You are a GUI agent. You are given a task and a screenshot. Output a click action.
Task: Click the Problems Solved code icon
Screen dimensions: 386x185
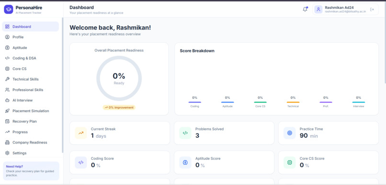pyautogui.click(x=185, y=133)
